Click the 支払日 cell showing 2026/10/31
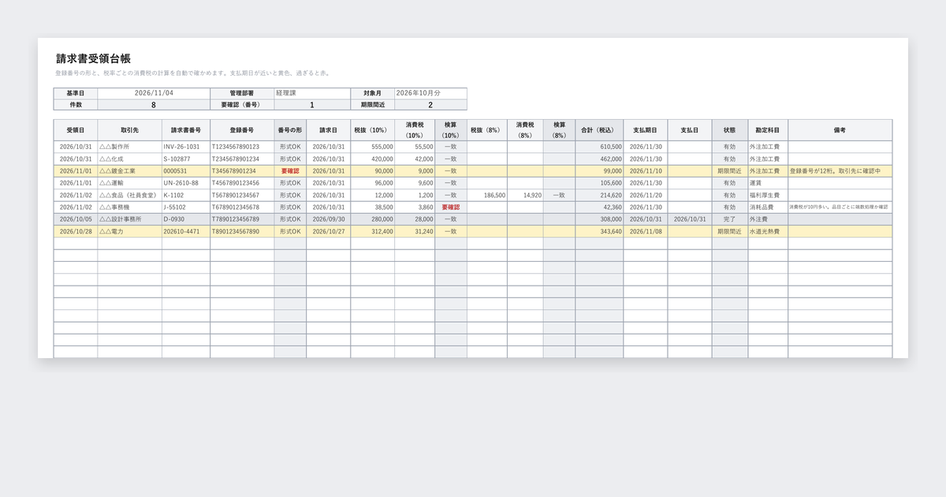Viewport: 946px width, 497px height. pos(690,219)
